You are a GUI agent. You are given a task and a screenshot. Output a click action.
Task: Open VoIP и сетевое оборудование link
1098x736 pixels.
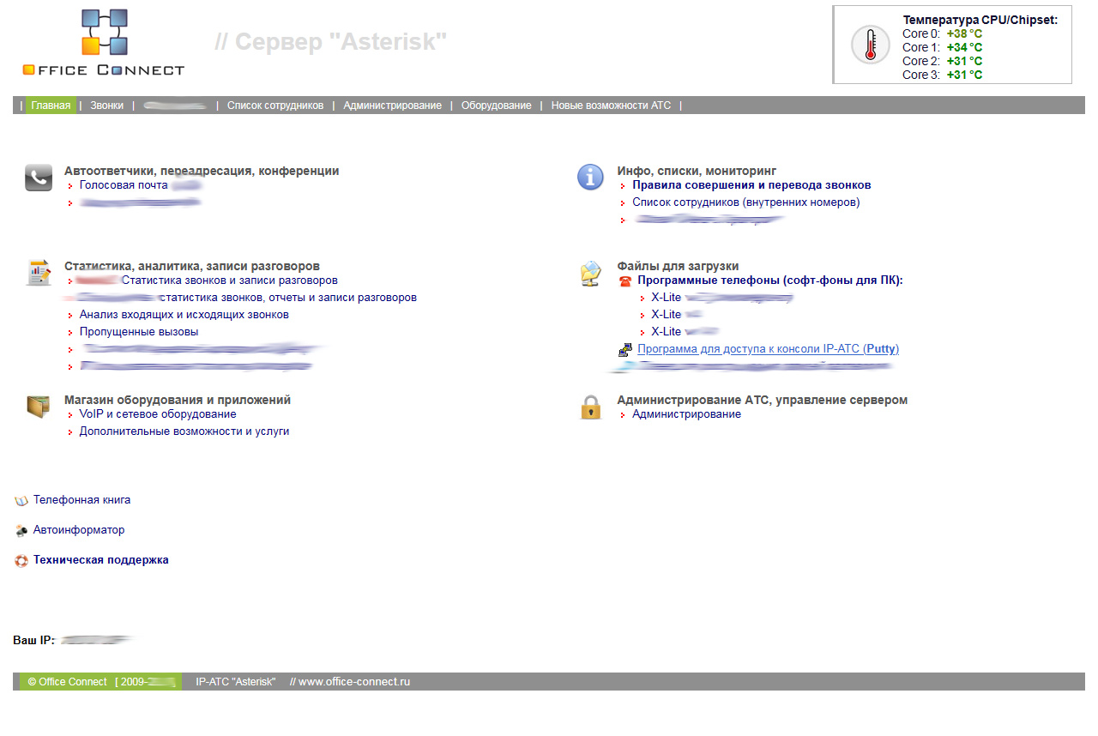158,414
